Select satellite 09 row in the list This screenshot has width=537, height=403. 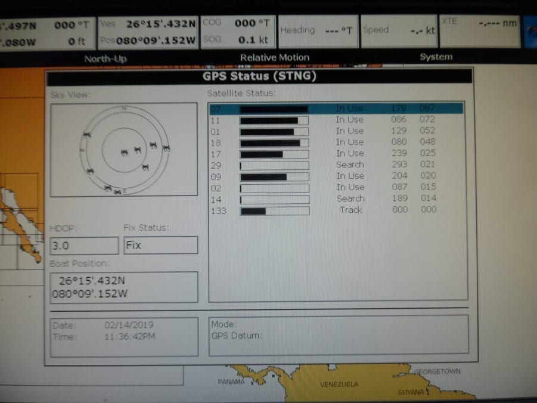[336, 176]
